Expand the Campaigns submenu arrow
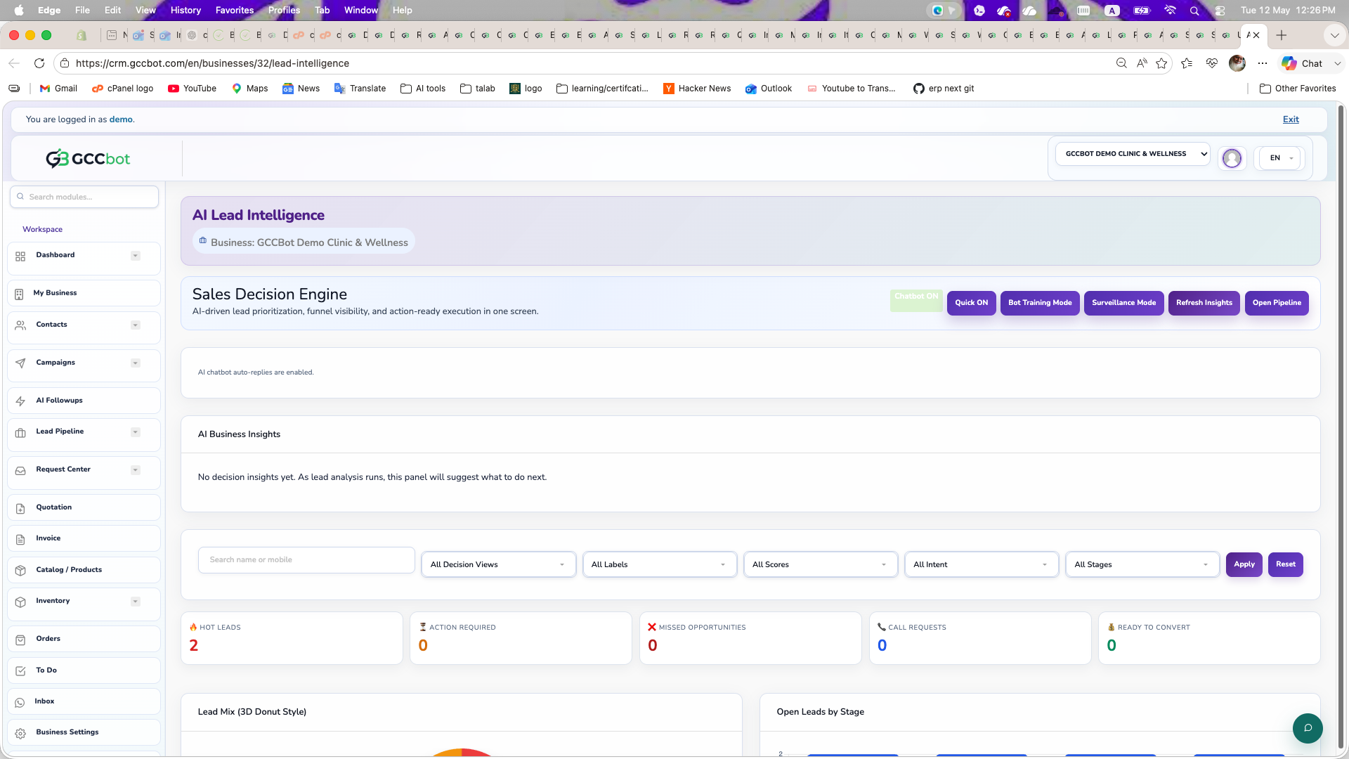Image resolution: width=1349 pixels, height=759 pixels. [136, 363]
